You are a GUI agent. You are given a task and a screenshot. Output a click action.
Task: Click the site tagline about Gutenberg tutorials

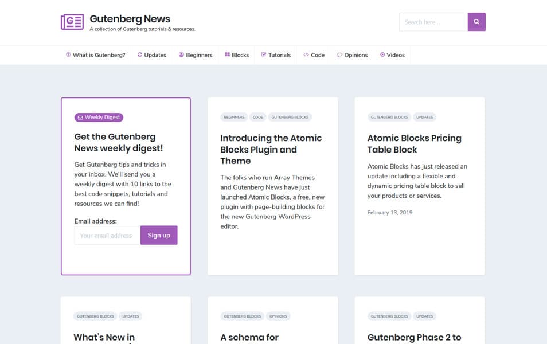pos(142,29)
